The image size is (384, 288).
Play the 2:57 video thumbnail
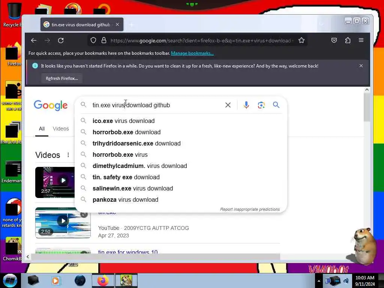55,183
